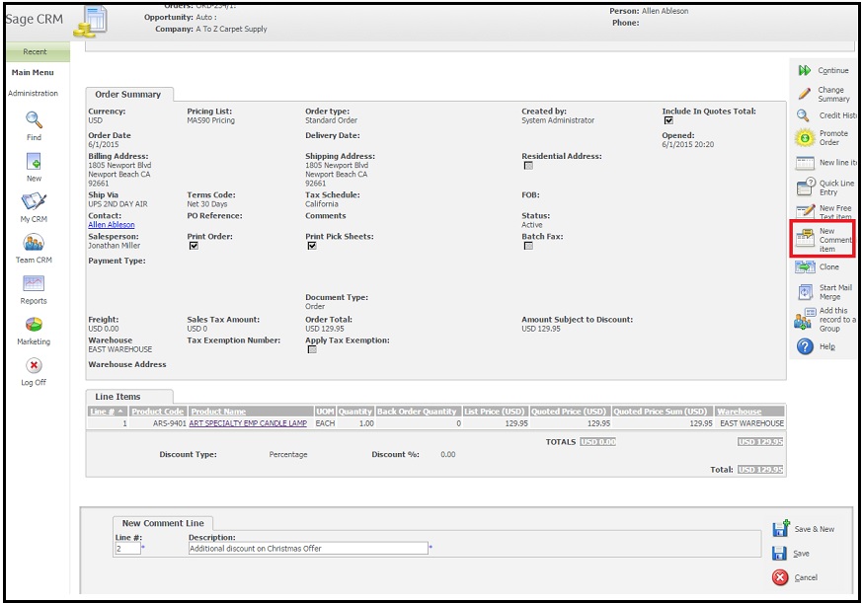Click the New Free Text item icon

[x=806, y=210]
